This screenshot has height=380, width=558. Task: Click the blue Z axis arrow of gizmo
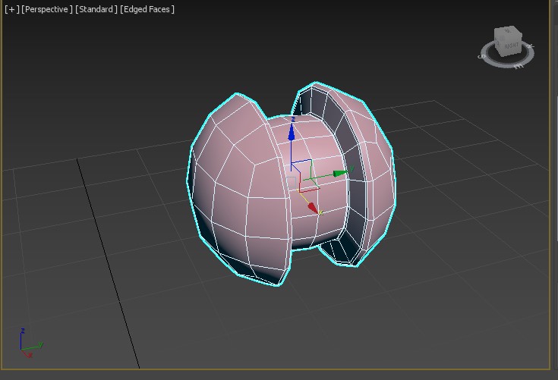(292, 132)
